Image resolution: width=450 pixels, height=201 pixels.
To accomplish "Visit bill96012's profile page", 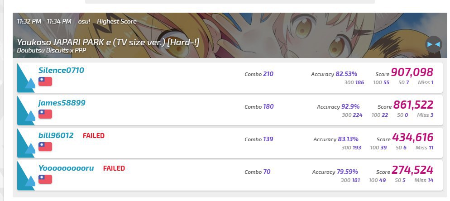I will pos(56,135).
